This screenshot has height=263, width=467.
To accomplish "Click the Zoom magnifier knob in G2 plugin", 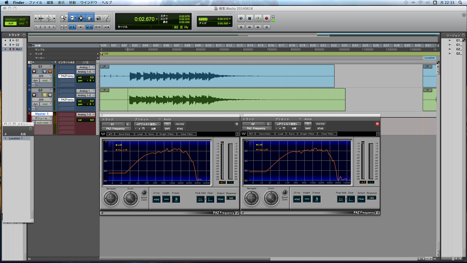I will coord(271,198).
